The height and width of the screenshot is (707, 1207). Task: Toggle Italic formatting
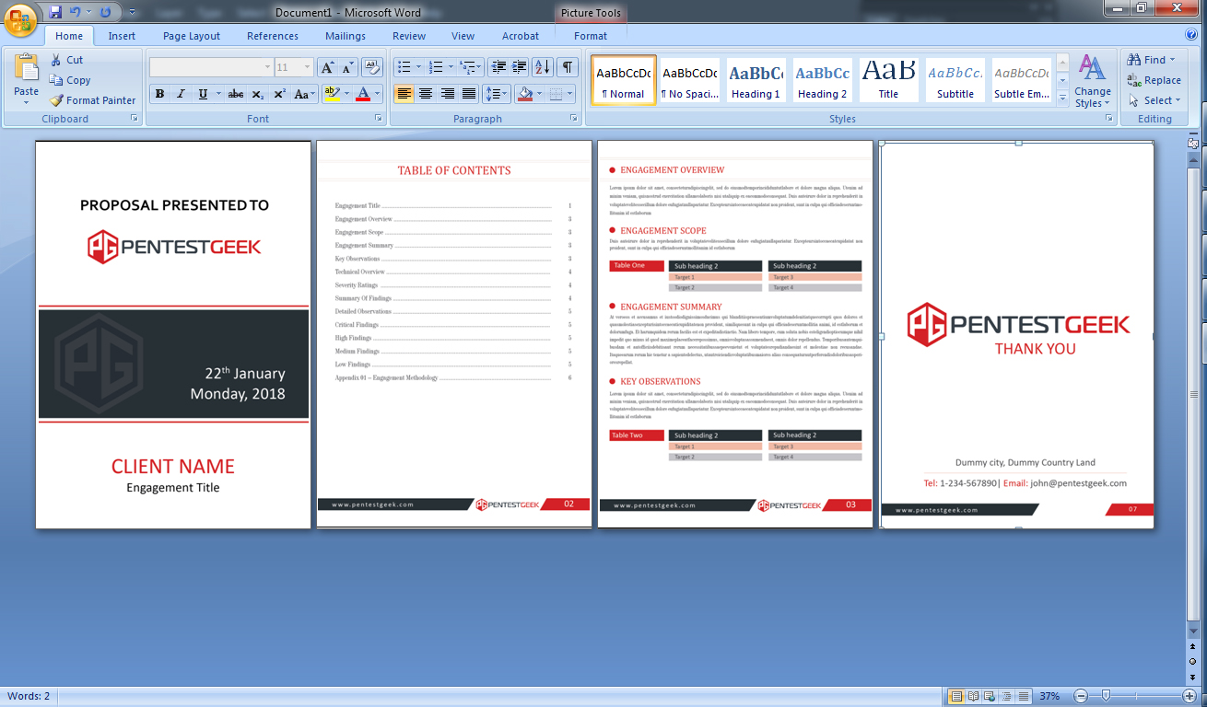tap(181, 94)
